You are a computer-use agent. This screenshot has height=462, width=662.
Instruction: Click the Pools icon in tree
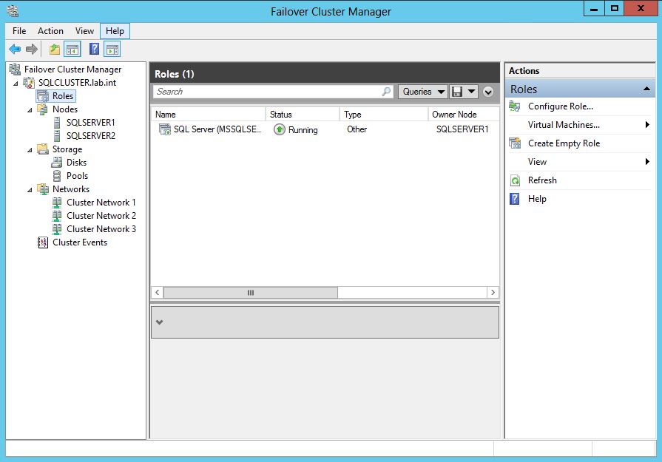click(x=57, y=176)
